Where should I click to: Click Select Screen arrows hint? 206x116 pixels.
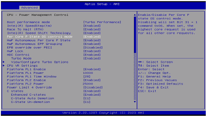[155, 62]
